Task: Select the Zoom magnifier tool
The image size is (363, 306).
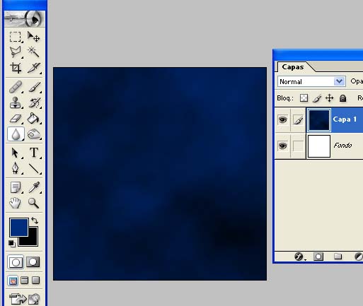Action: pyautogui.click(x=33, y=203)
